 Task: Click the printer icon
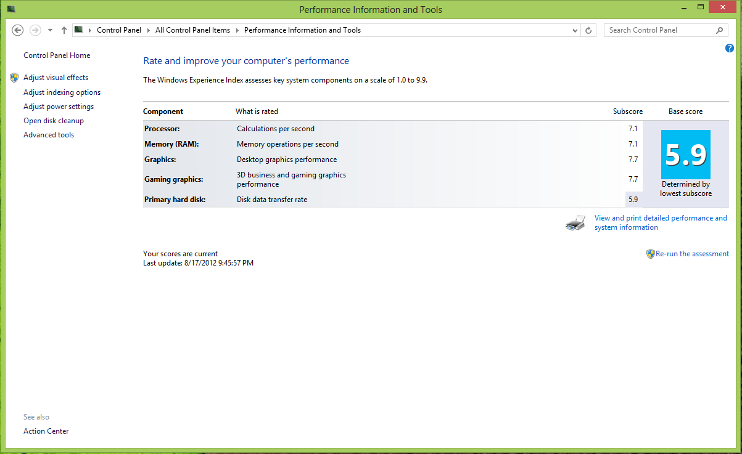(x=575, y=223)
